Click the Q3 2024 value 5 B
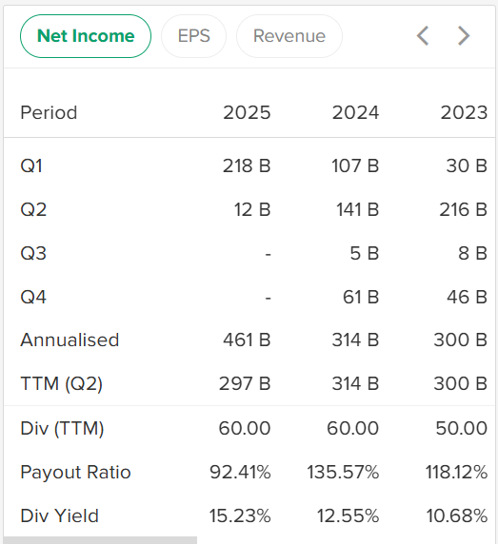Image resolution: width=498 pixels, height=544 pixels. pos(365,253)
